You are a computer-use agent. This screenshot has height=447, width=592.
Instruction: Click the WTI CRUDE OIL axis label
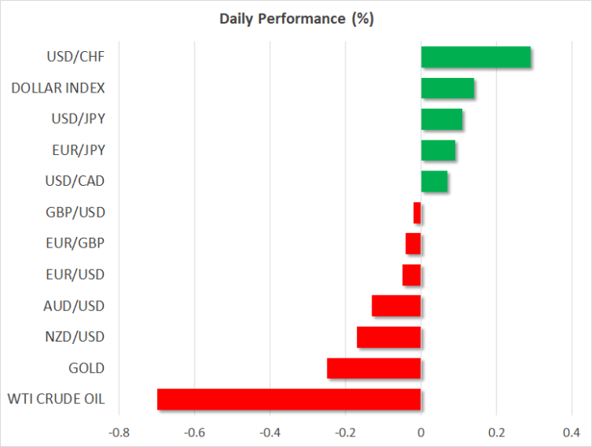click(56, 399)
